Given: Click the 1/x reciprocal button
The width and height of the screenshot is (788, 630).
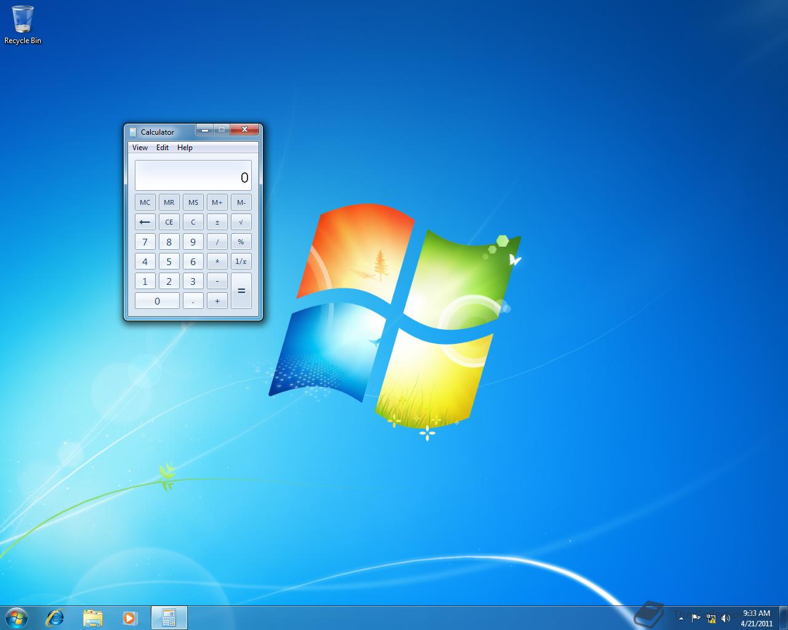Looking at the screenshot, I should [x=241, y=261].
